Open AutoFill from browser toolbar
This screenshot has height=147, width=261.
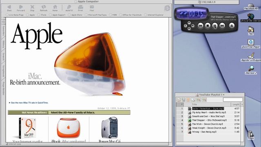pyautogui.click(x=69, y=8)
